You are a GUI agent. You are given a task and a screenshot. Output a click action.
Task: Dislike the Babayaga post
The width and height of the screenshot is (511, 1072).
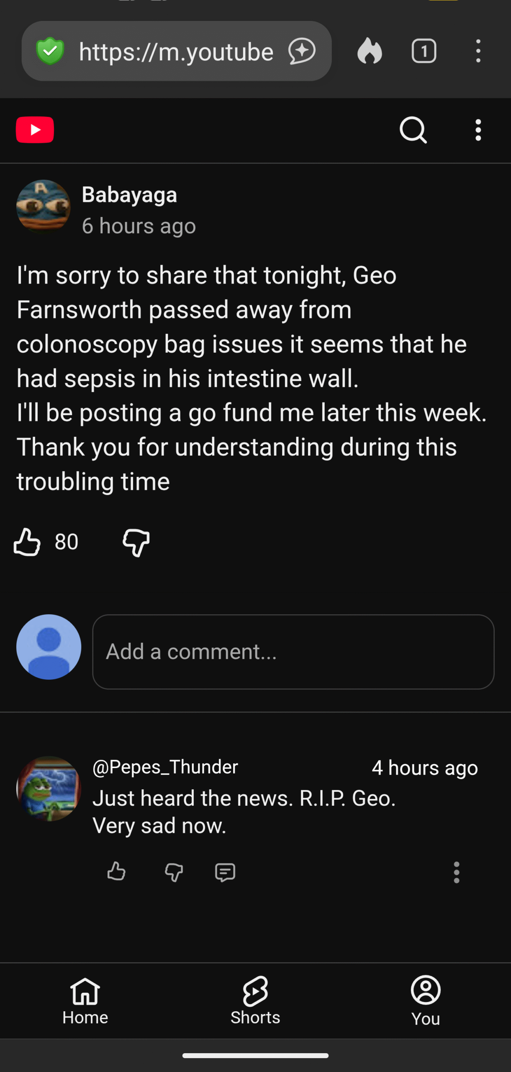[136, 542]
